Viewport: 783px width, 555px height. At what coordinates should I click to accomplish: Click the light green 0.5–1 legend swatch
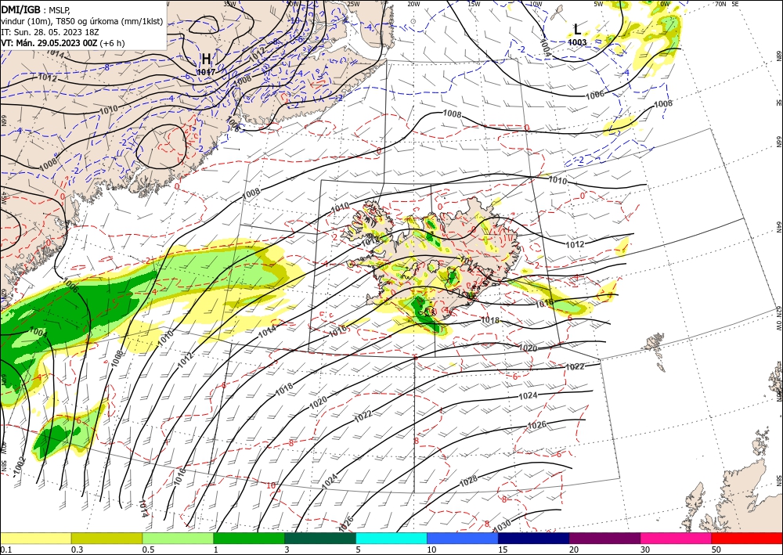tap(178, 538)
